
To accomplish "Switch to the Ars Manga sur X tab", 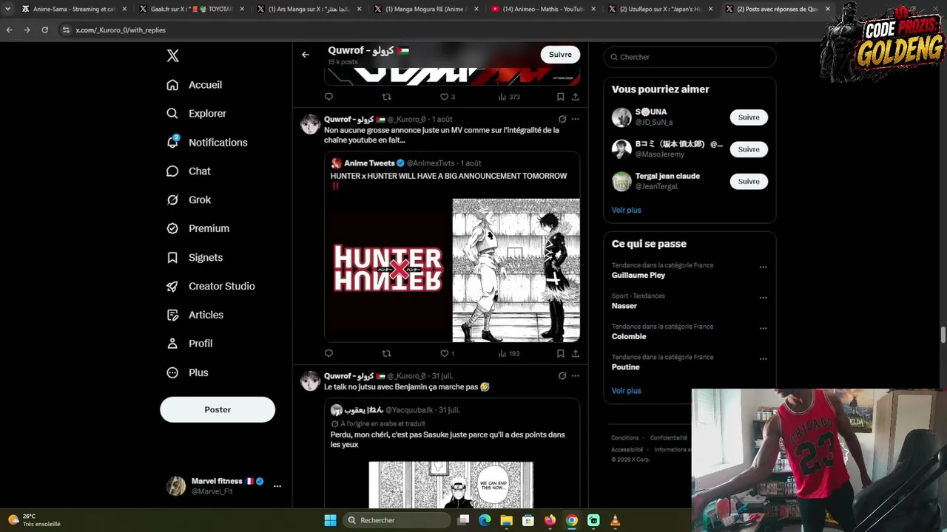I will click(309, 10).
